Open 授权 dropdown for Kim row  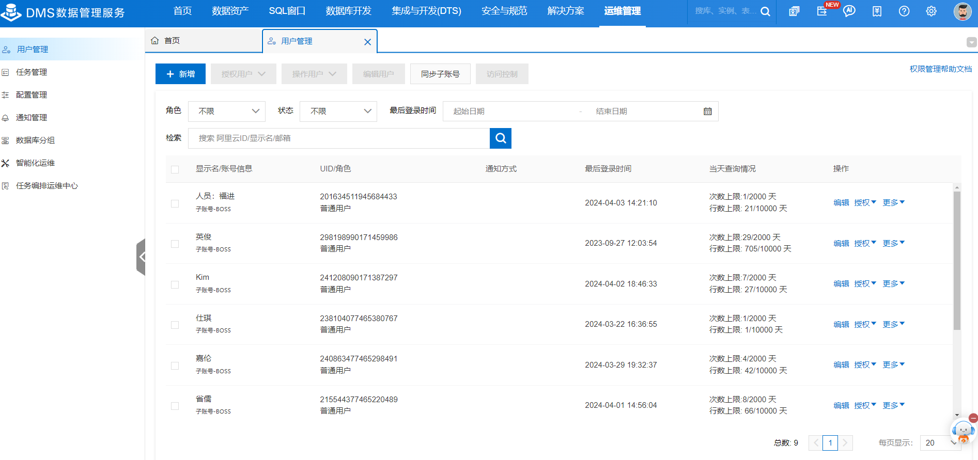[865, 283]
